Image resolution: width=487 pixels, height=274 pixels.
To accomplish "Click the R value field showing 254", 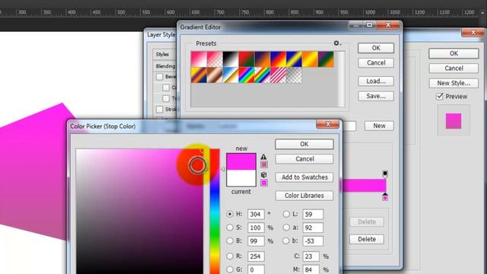I will [256, 256].
